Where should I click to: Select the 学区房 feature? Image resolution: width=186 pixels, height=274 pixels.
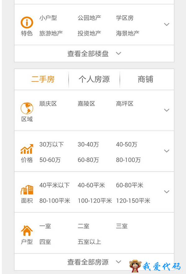(x=125, y=18)
